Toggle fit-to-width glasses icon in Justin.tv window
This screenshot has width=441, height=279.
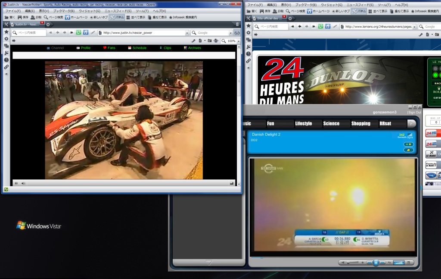[x=237, y=33]
